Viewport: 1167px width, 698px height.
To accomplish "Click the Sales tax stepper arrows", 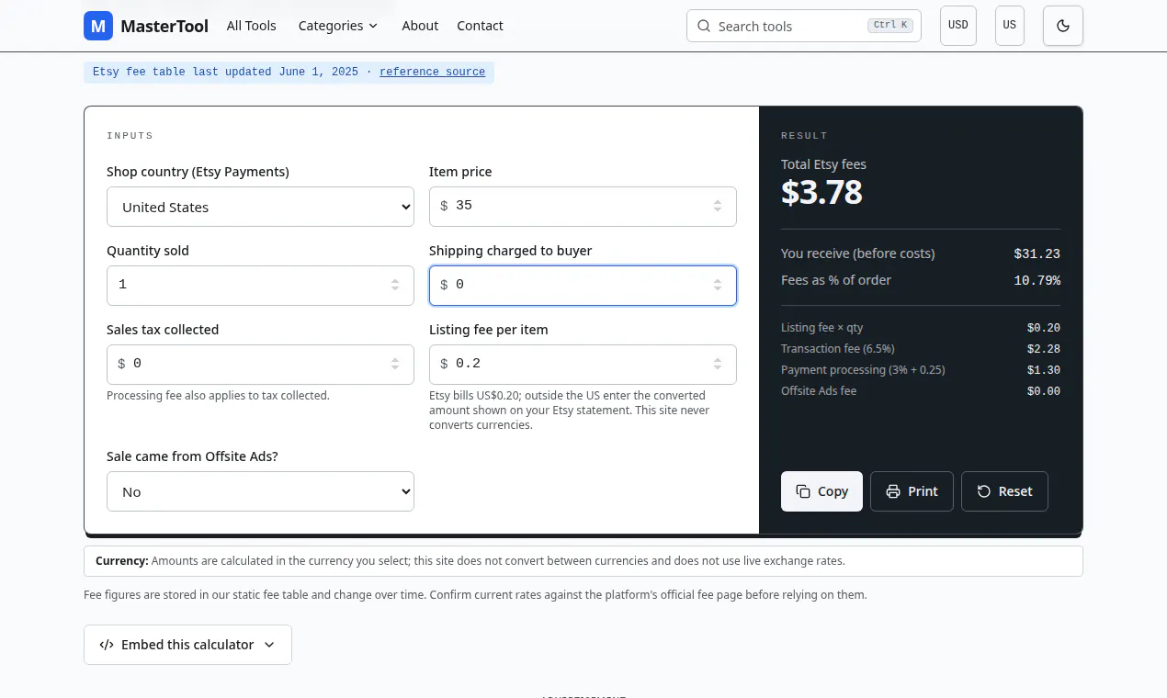I will 395,364.
